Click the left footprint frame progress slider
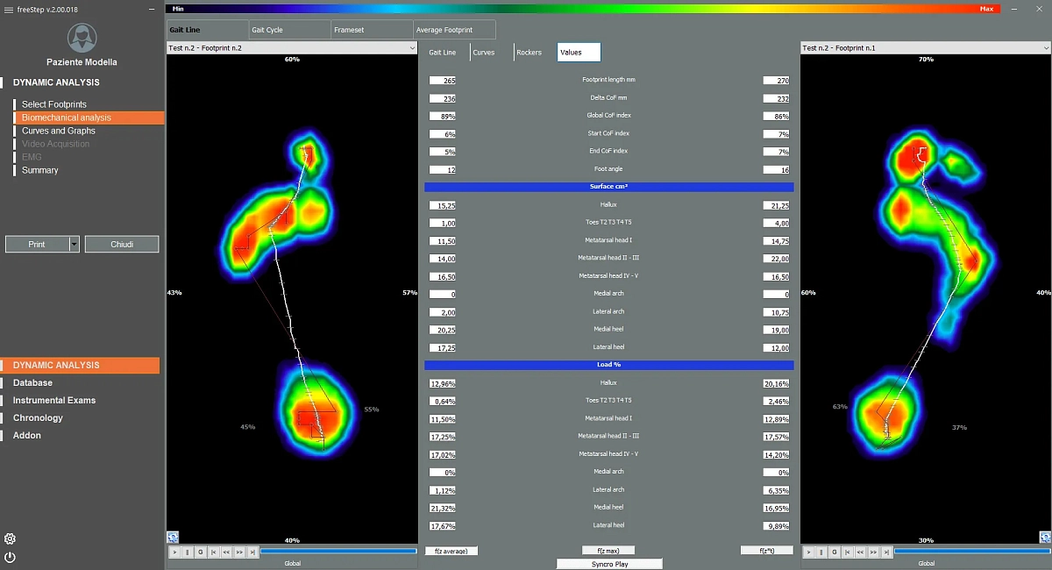This screenshot has height=570, width=1052. [x=338, y=552]
